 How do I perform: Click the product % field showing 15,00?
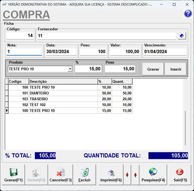(x=88, y=69)
